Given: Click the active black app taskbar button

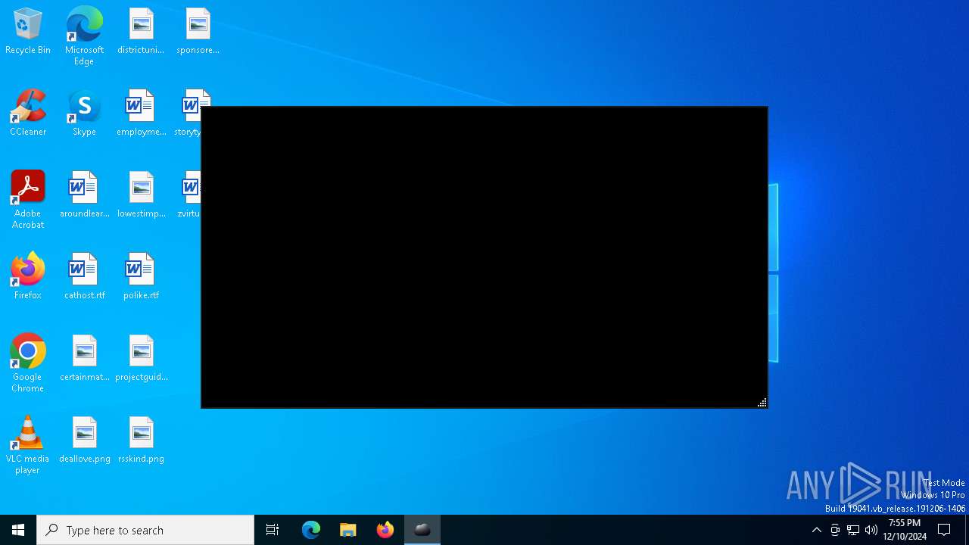Looking at the screenshot, I should click(x=422, y=530).
